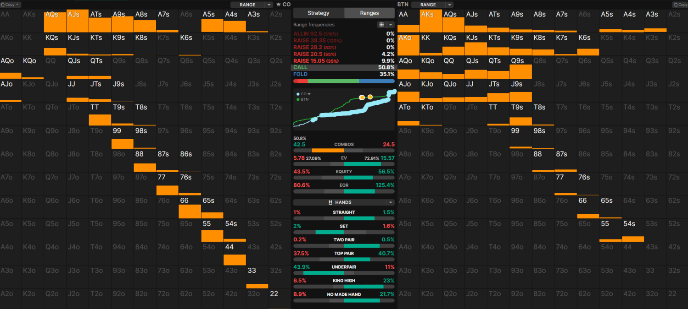Viewport: 688px width, 309px height.
Task: Click the H icon in the HANDS header
Action: click(330, 202)
